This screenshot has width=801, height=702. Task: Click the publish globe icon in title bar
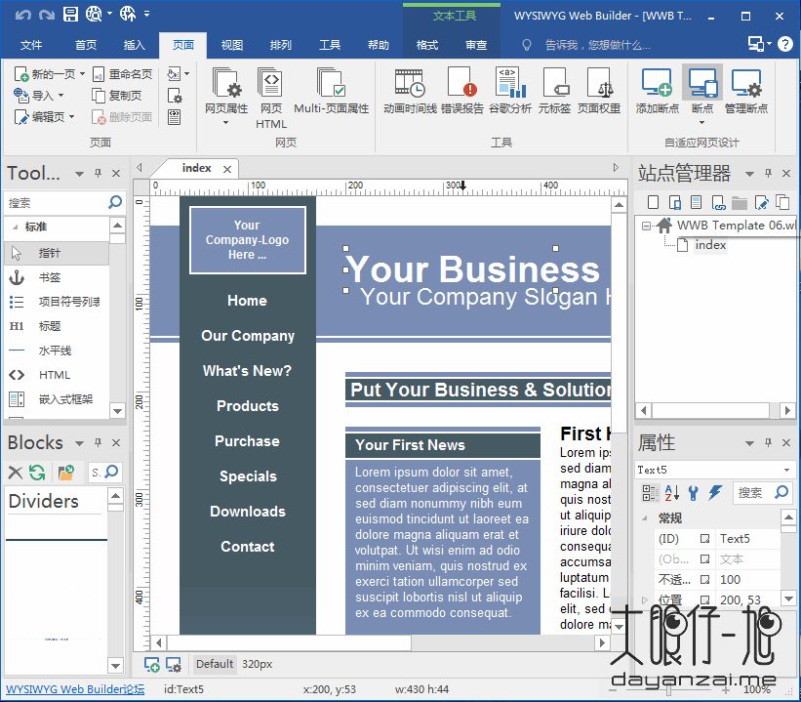point(127,15)
